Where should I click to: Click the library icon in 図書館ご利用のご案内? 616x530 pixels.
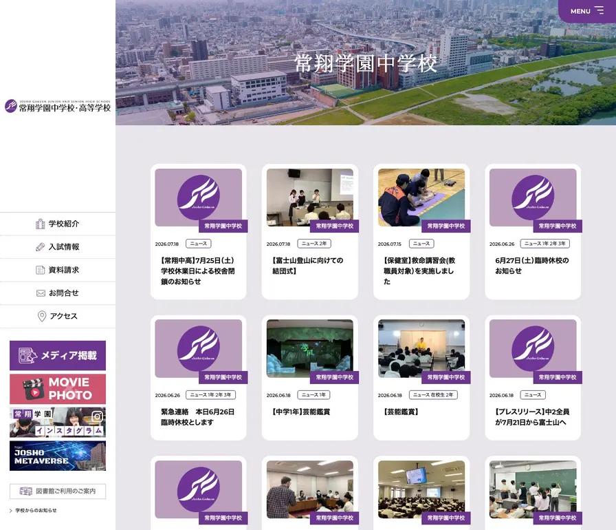[x=26, y=491]
